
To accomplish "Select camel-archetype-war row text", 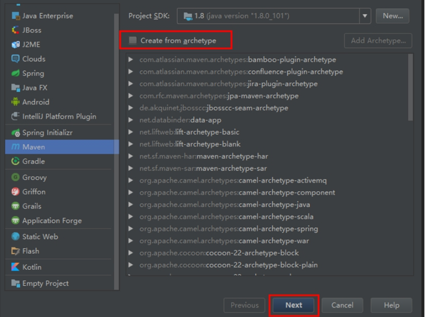I will point(224,241).
